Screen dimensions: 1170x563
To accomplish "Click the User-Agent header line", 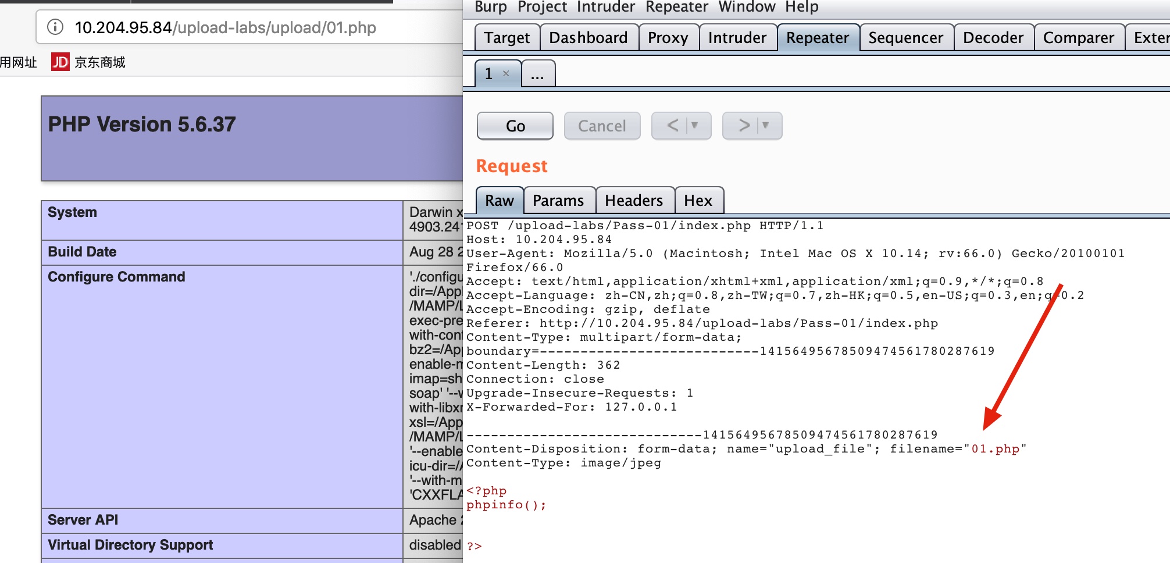I will pos(796,261).
